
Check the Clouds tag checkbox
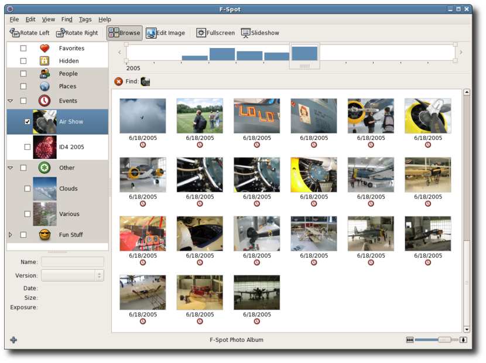tap(28, 189)
